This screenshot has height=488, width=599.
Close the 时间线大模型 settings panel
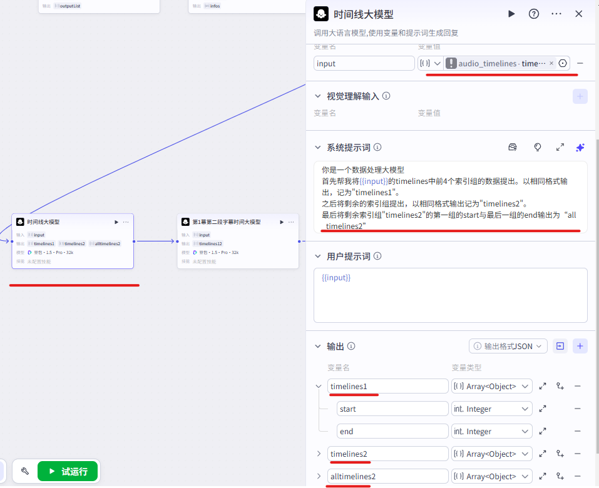click(x=579, y=14)
